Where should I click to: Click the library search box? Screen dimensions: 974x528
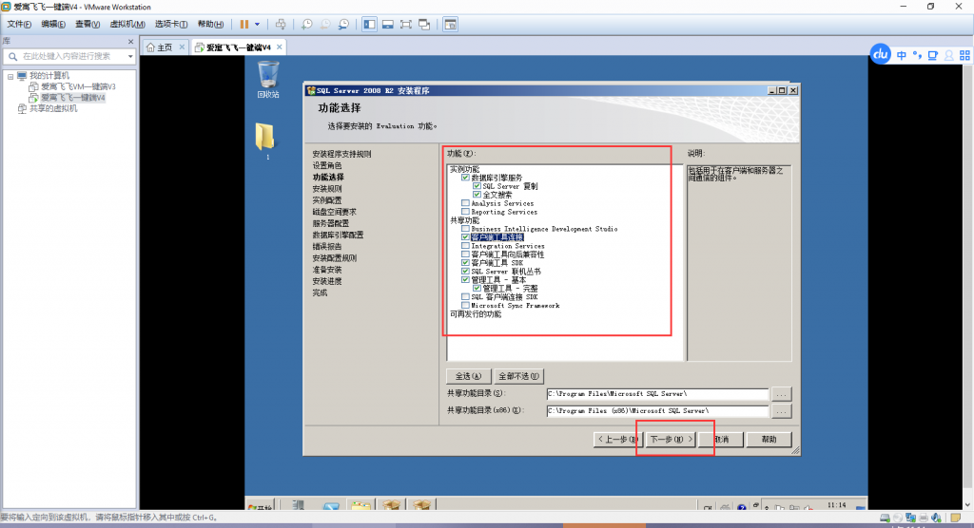pyautogui.click(x=69, y=56)
